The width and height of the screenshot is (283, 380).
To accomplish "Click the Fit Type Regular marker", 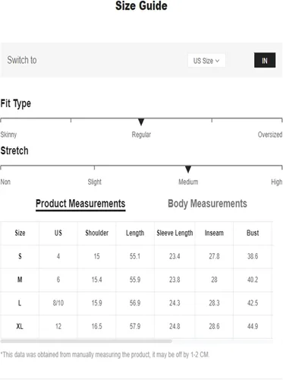I will (x=141, y=122).
